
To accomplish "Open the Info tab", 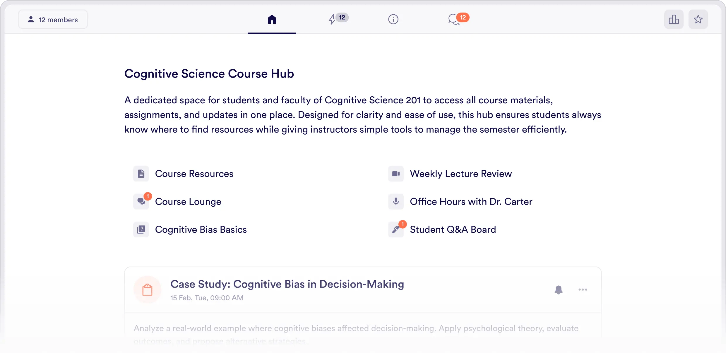I will (393, 19).
